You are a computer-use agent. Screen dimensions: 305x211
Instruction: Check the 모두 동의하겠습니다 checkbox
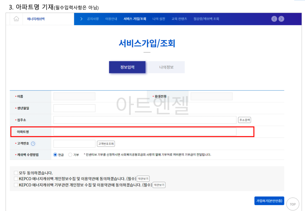pyautogui.click(x=16, y=173)
